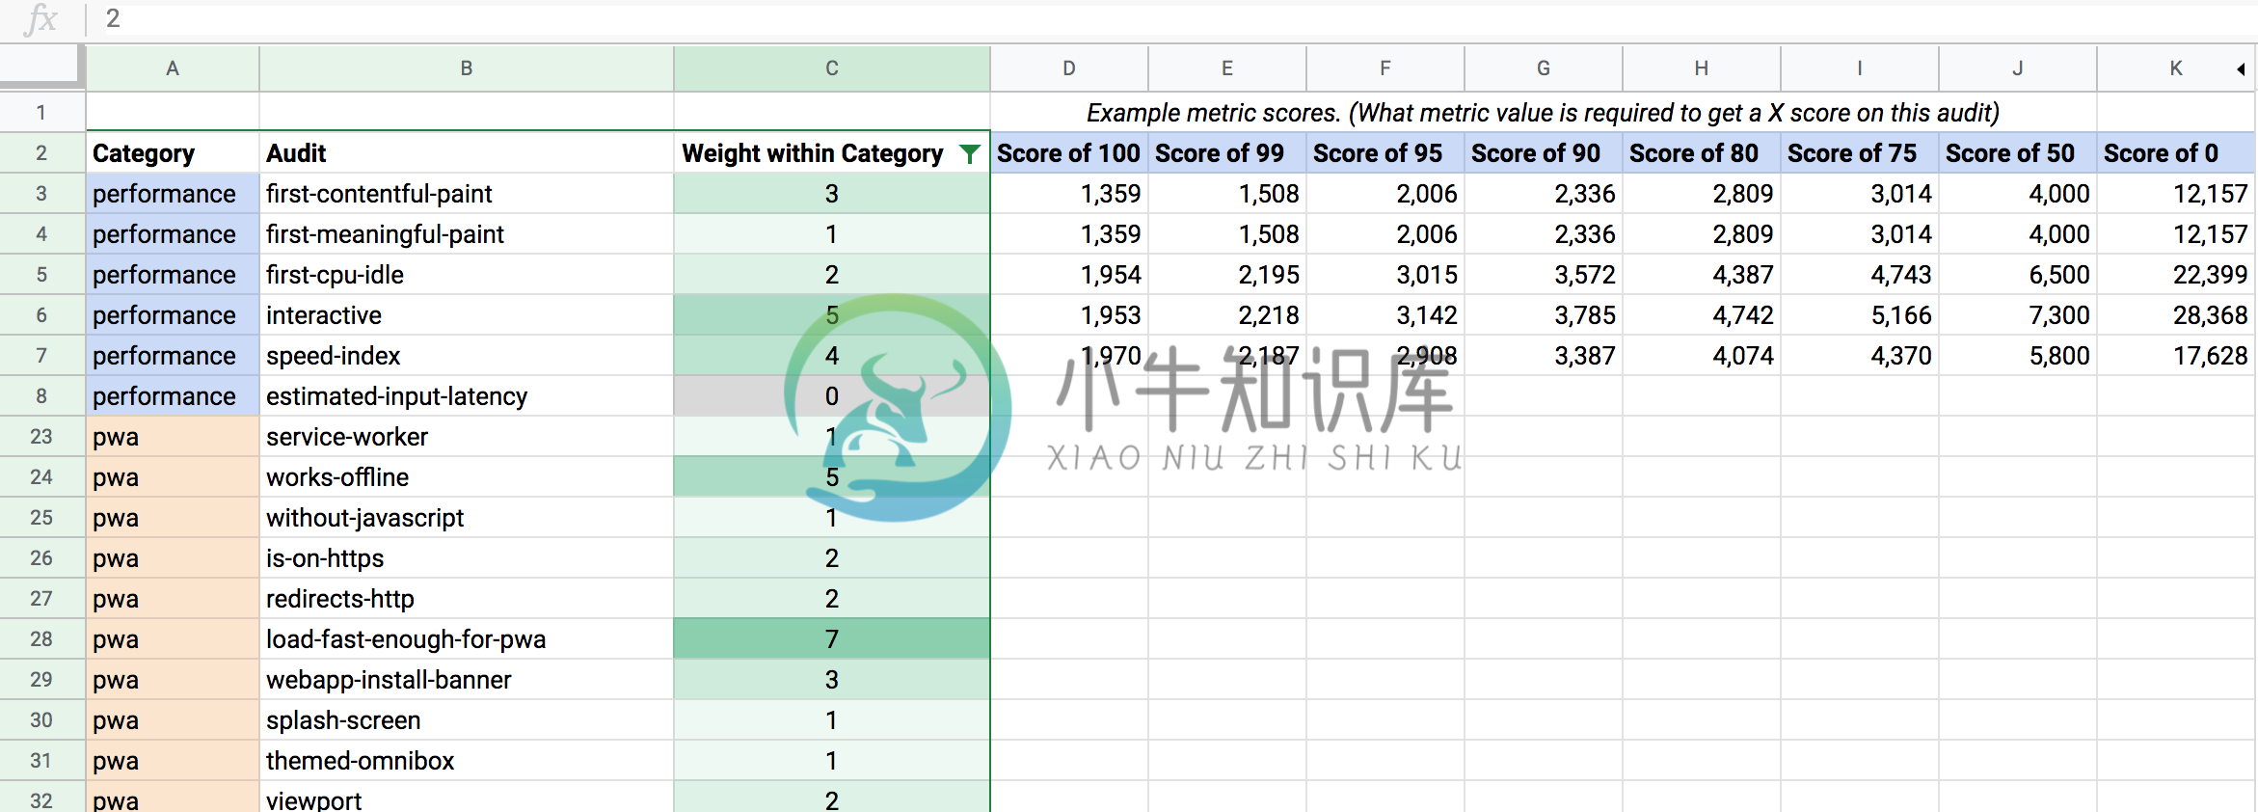The image size is (2258, 812).
Task: Select the without-javascript cell
Action: tap(467, 518)
